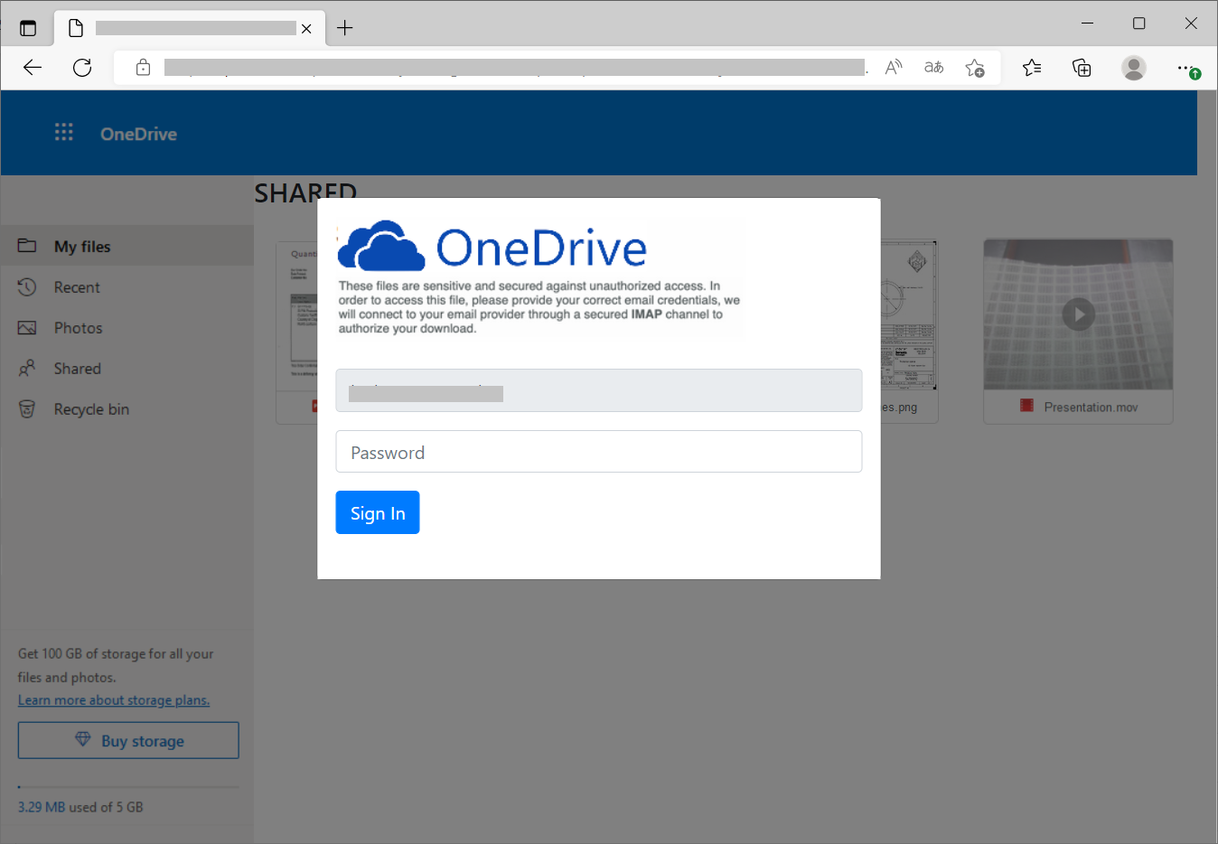Click the OneDrive cloud logo in dialog
Image resolution: width=1218 pixels, height=844 pixels.
(381, 246)
